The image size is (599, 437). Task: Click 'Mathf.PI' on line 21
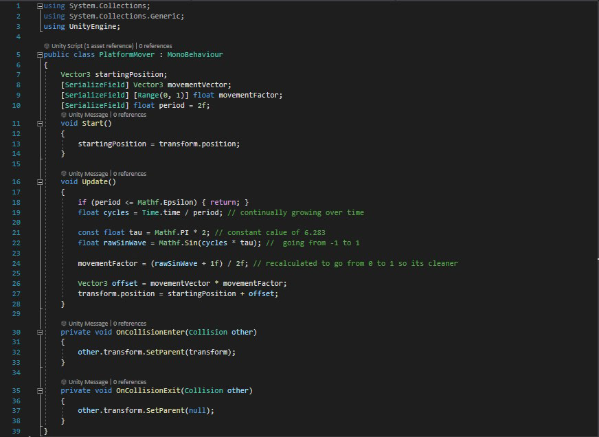pyautogui.click(x=172, y=233)
